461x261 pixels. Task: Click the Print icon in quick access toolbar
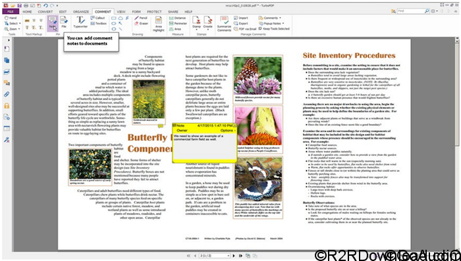[x=26, y=5]
